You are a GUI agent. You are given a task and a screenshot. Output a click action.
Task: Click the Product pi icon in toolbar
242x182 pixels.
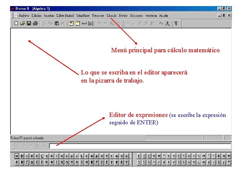(x=153, y=24)
